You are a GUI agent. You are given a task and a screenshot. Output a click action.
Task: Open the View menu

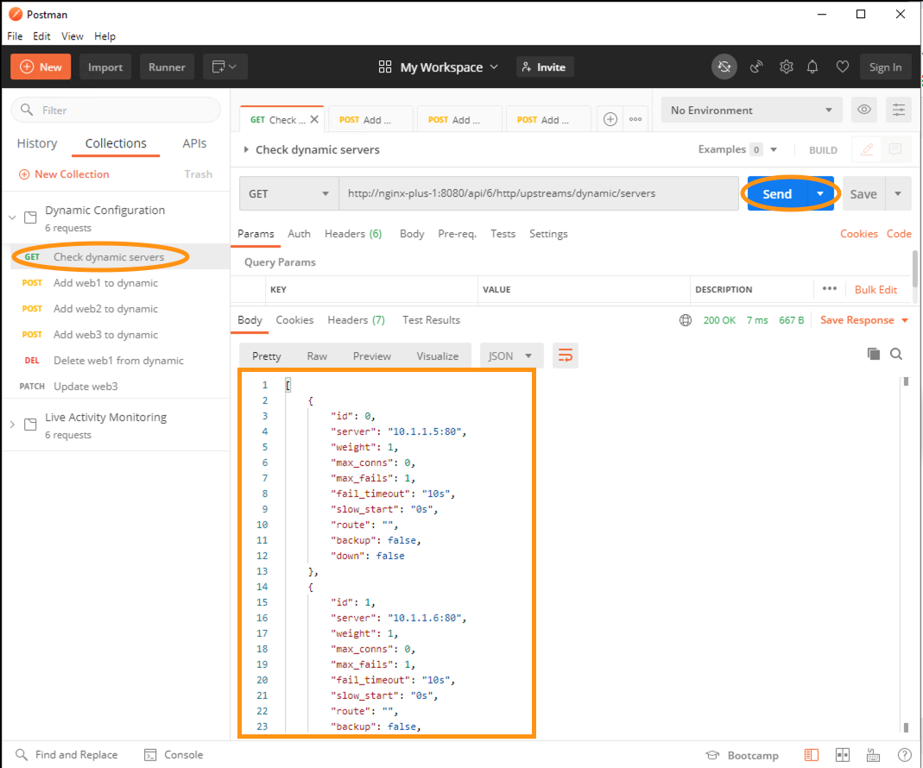pos(73,36)
